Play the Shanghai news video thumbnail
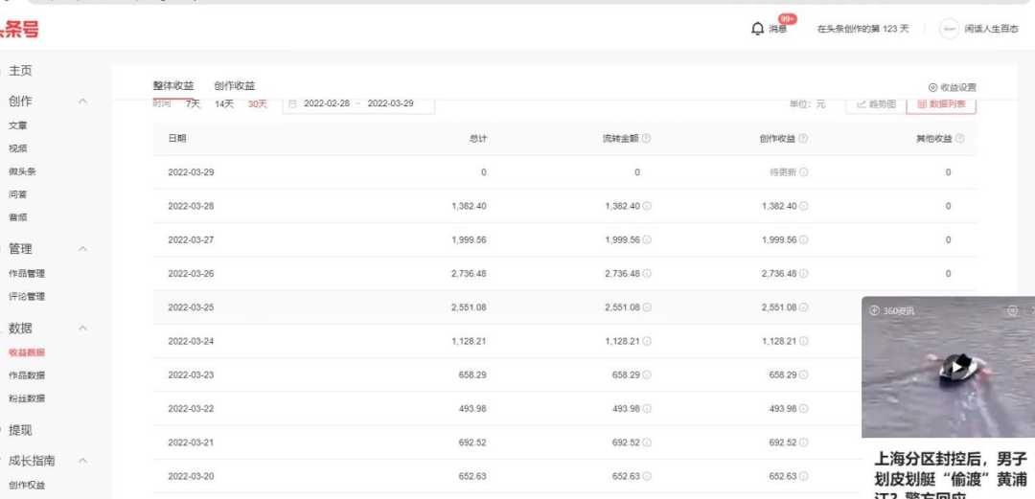The height and width of the screenshot is (499, 1035). [x=954, y=366]
